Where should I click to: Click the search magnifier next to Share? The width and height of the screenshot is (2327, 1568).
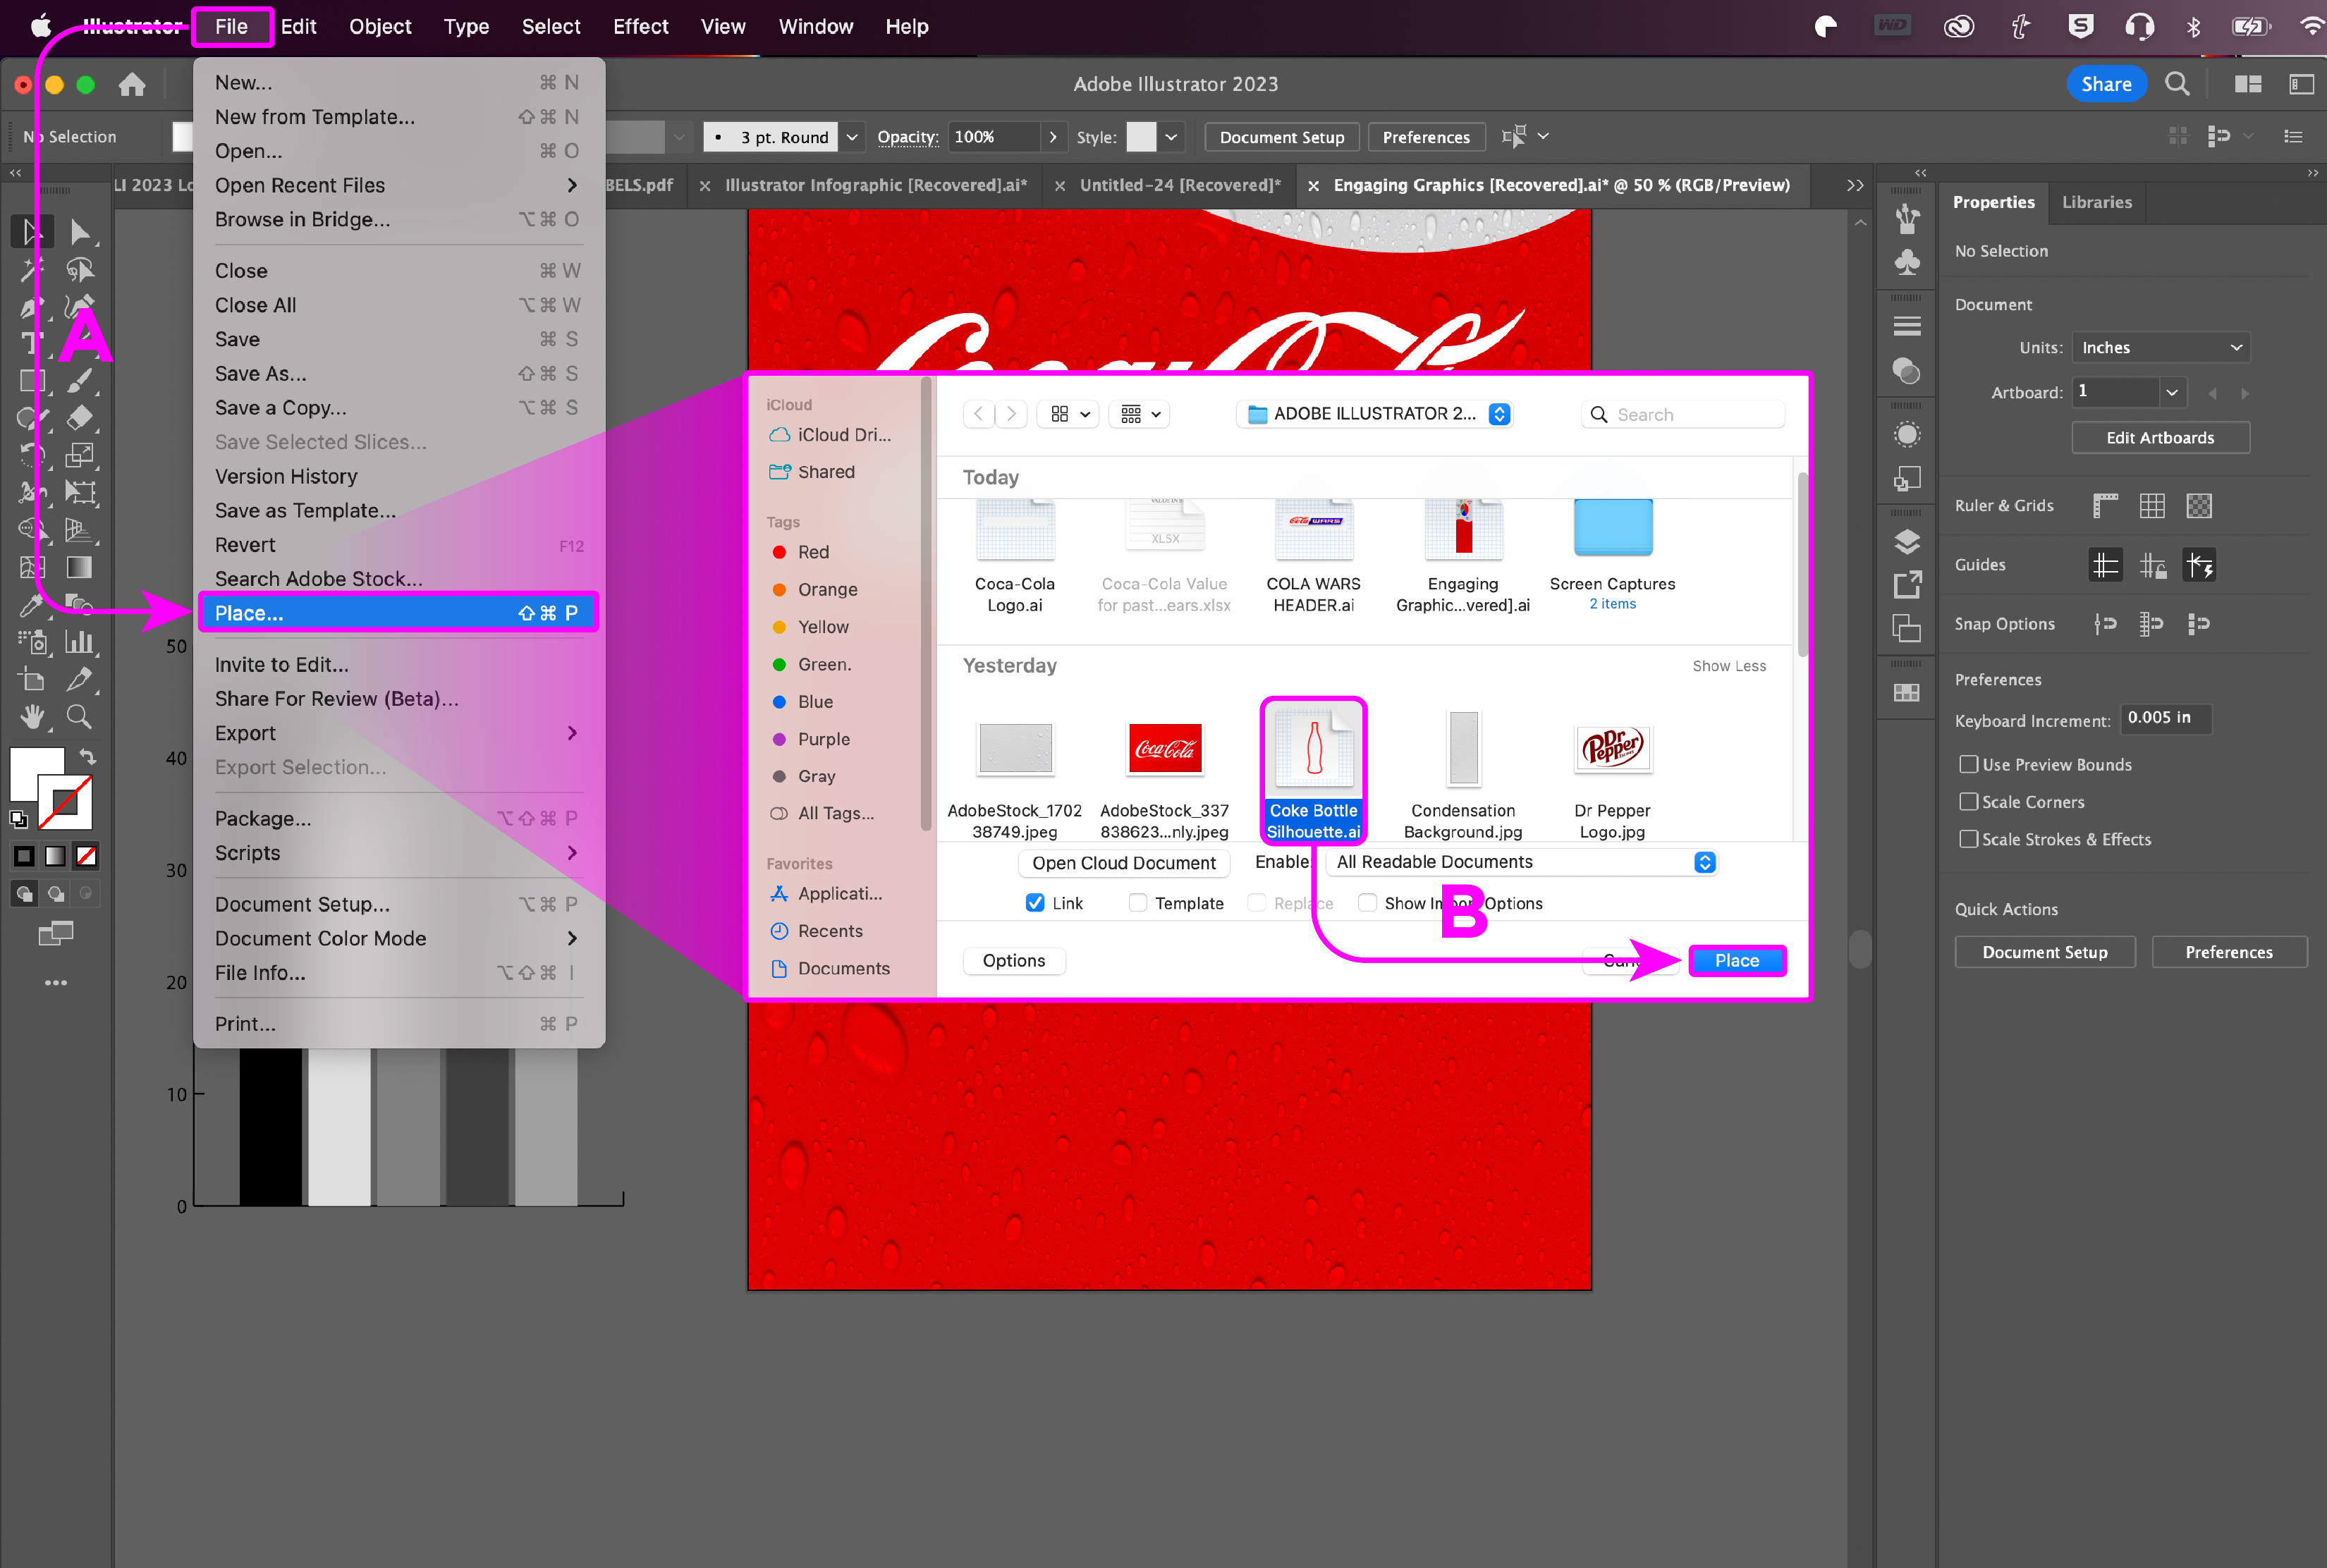pyautogui.click(x=2177, y=84)
